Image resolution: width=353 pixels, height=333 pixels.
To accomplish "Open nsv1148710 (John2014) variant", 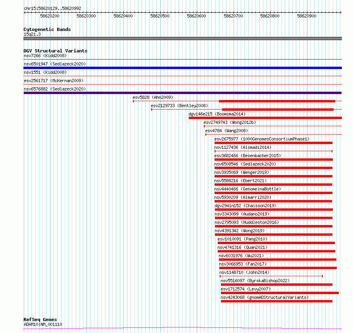I will [x=244, y=272].
